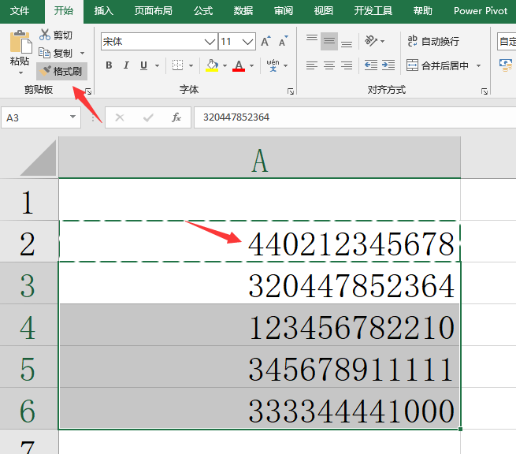The height and width of the screenshot is (454, 516).
Task: Toggle Underline formatting
Action: point(143,65)
